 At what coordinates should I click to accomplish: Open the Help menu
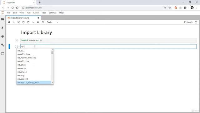click(61, 13)
